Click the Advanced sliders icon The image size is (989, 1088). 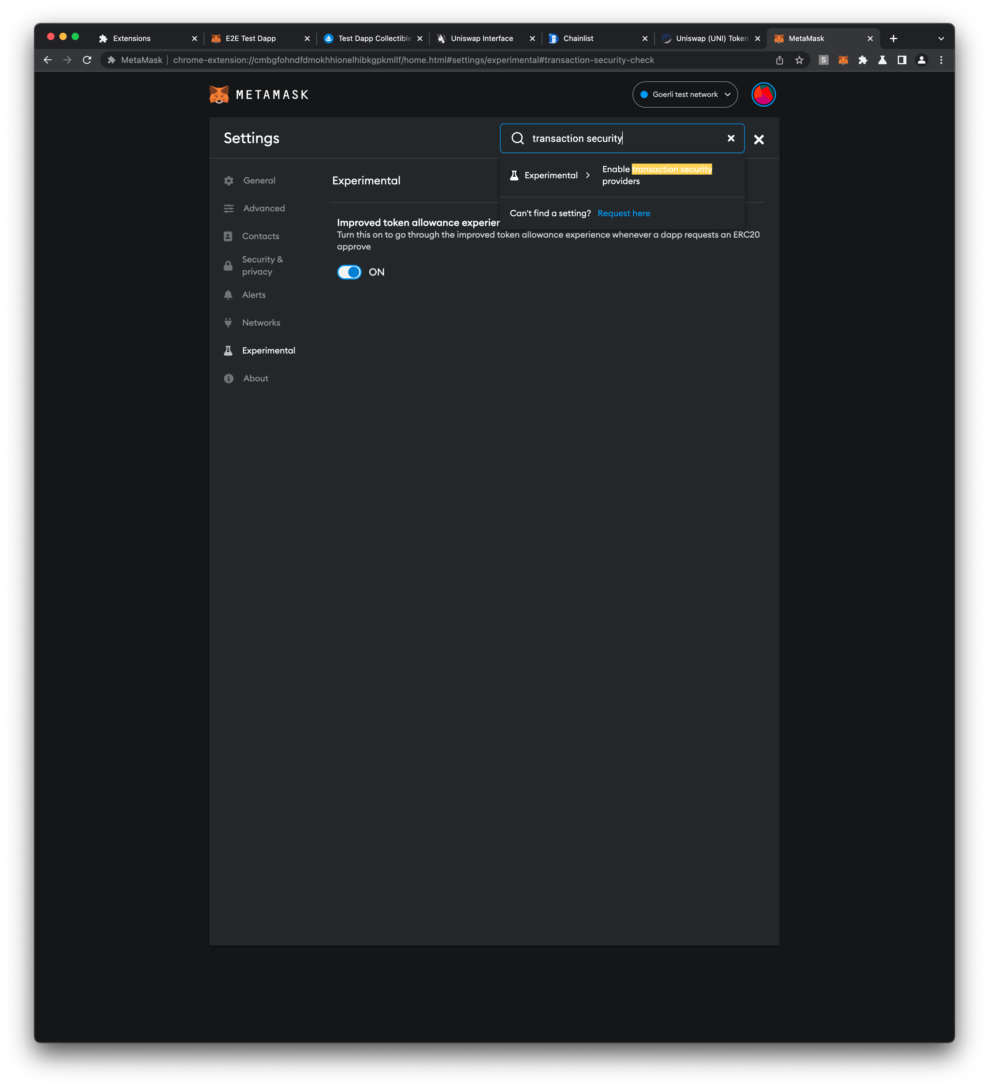(x=229, y=208)
